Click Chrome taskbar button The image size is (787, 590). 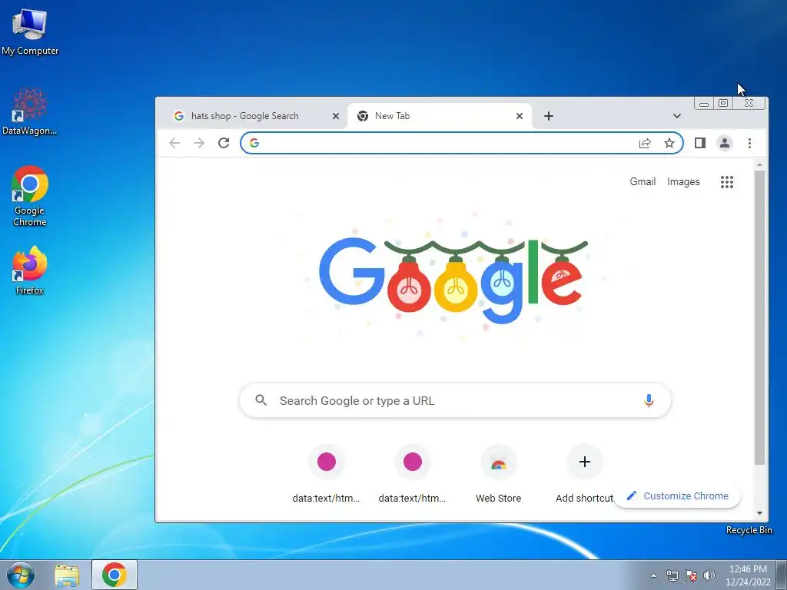pyautogui.click(x=115, y=575)
